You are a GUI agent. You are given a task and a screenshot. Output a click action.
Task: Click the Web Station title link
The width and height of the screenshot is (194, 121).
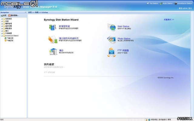tap(123, 26)
